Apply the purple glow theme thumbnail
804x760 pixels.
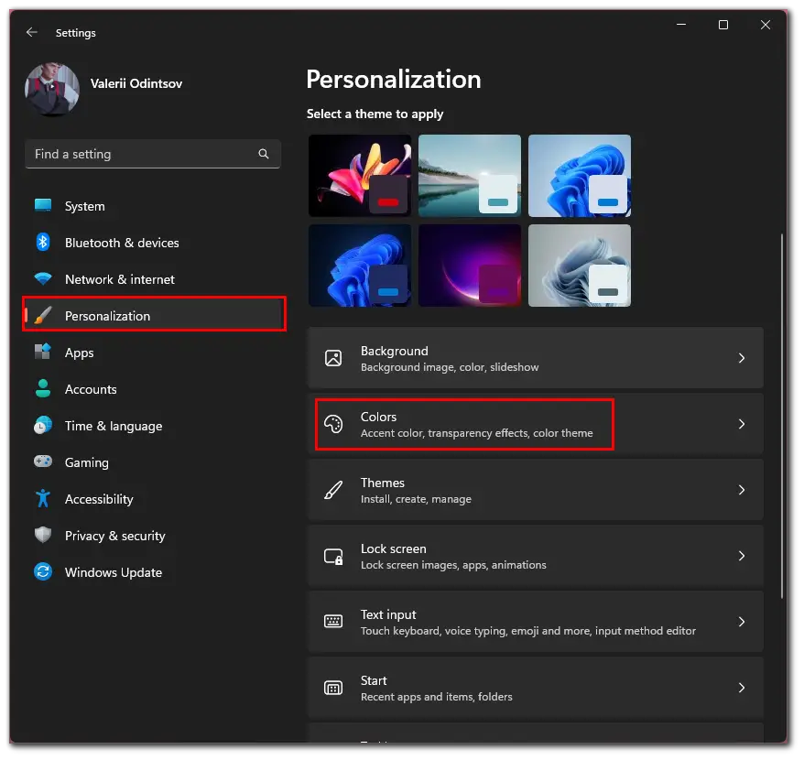click(470, 266)
